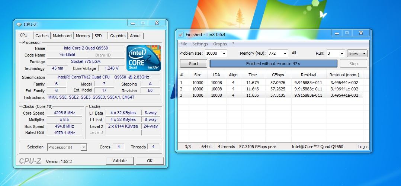Click the Name Intel Core 2 Quad Q9550 field
Screen dimensions: 401x186
coord(86,48)
